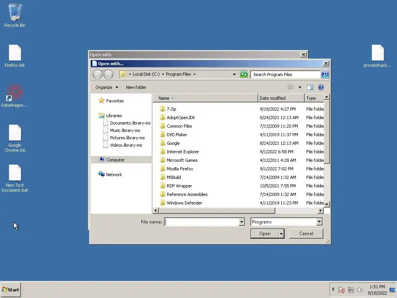Select the DataWagon shortcut desktop icon
Screen dimensions: 397x298
point(14,96)
